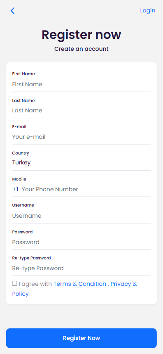Click the 'Register now' page heading

tap(81, 35)
